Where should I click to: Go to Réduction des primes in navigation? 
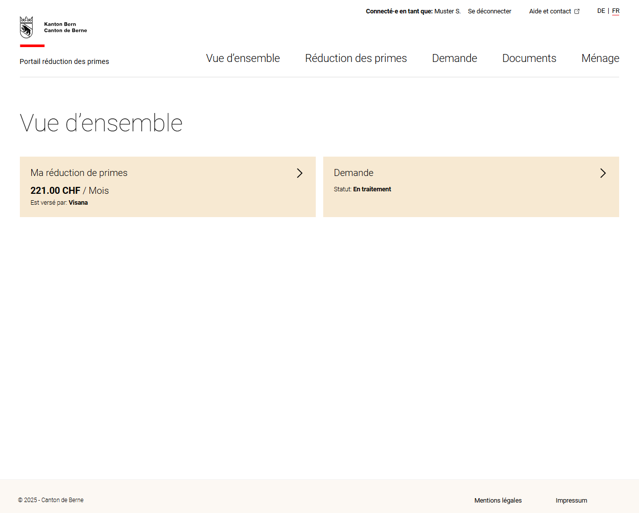[x=355, y=58]
